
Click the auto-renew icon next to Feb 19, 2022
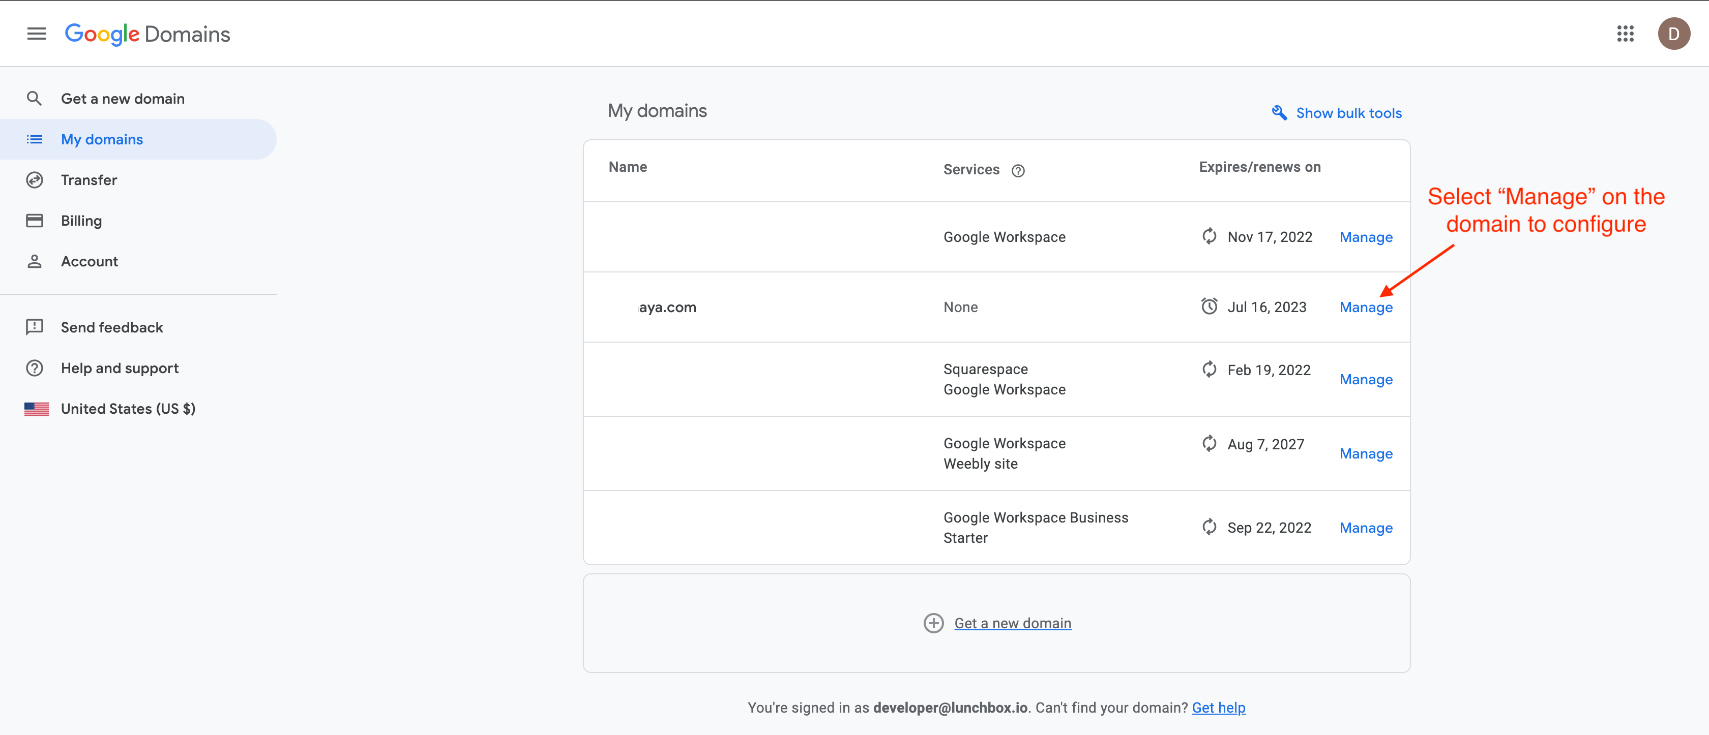point(1209,369)
